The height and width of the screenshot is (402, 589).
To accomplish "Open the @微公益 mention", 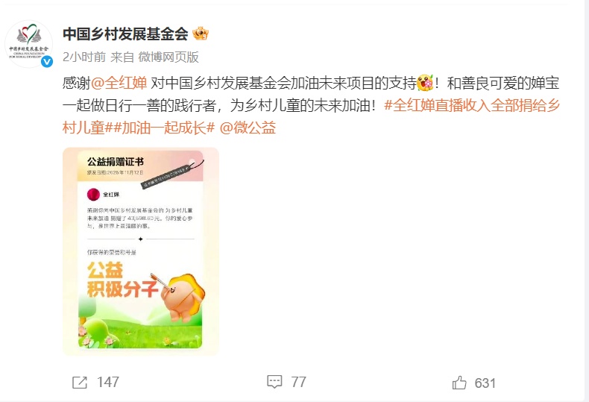I will (x=248, y=128).
